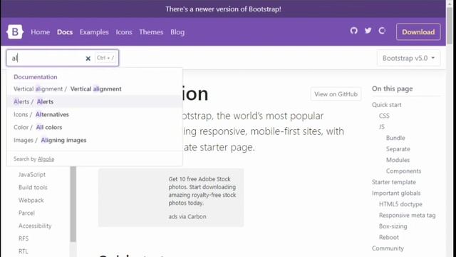Open the Home nav link
This screenshot has width=456, height=257.
click(41, 32)
